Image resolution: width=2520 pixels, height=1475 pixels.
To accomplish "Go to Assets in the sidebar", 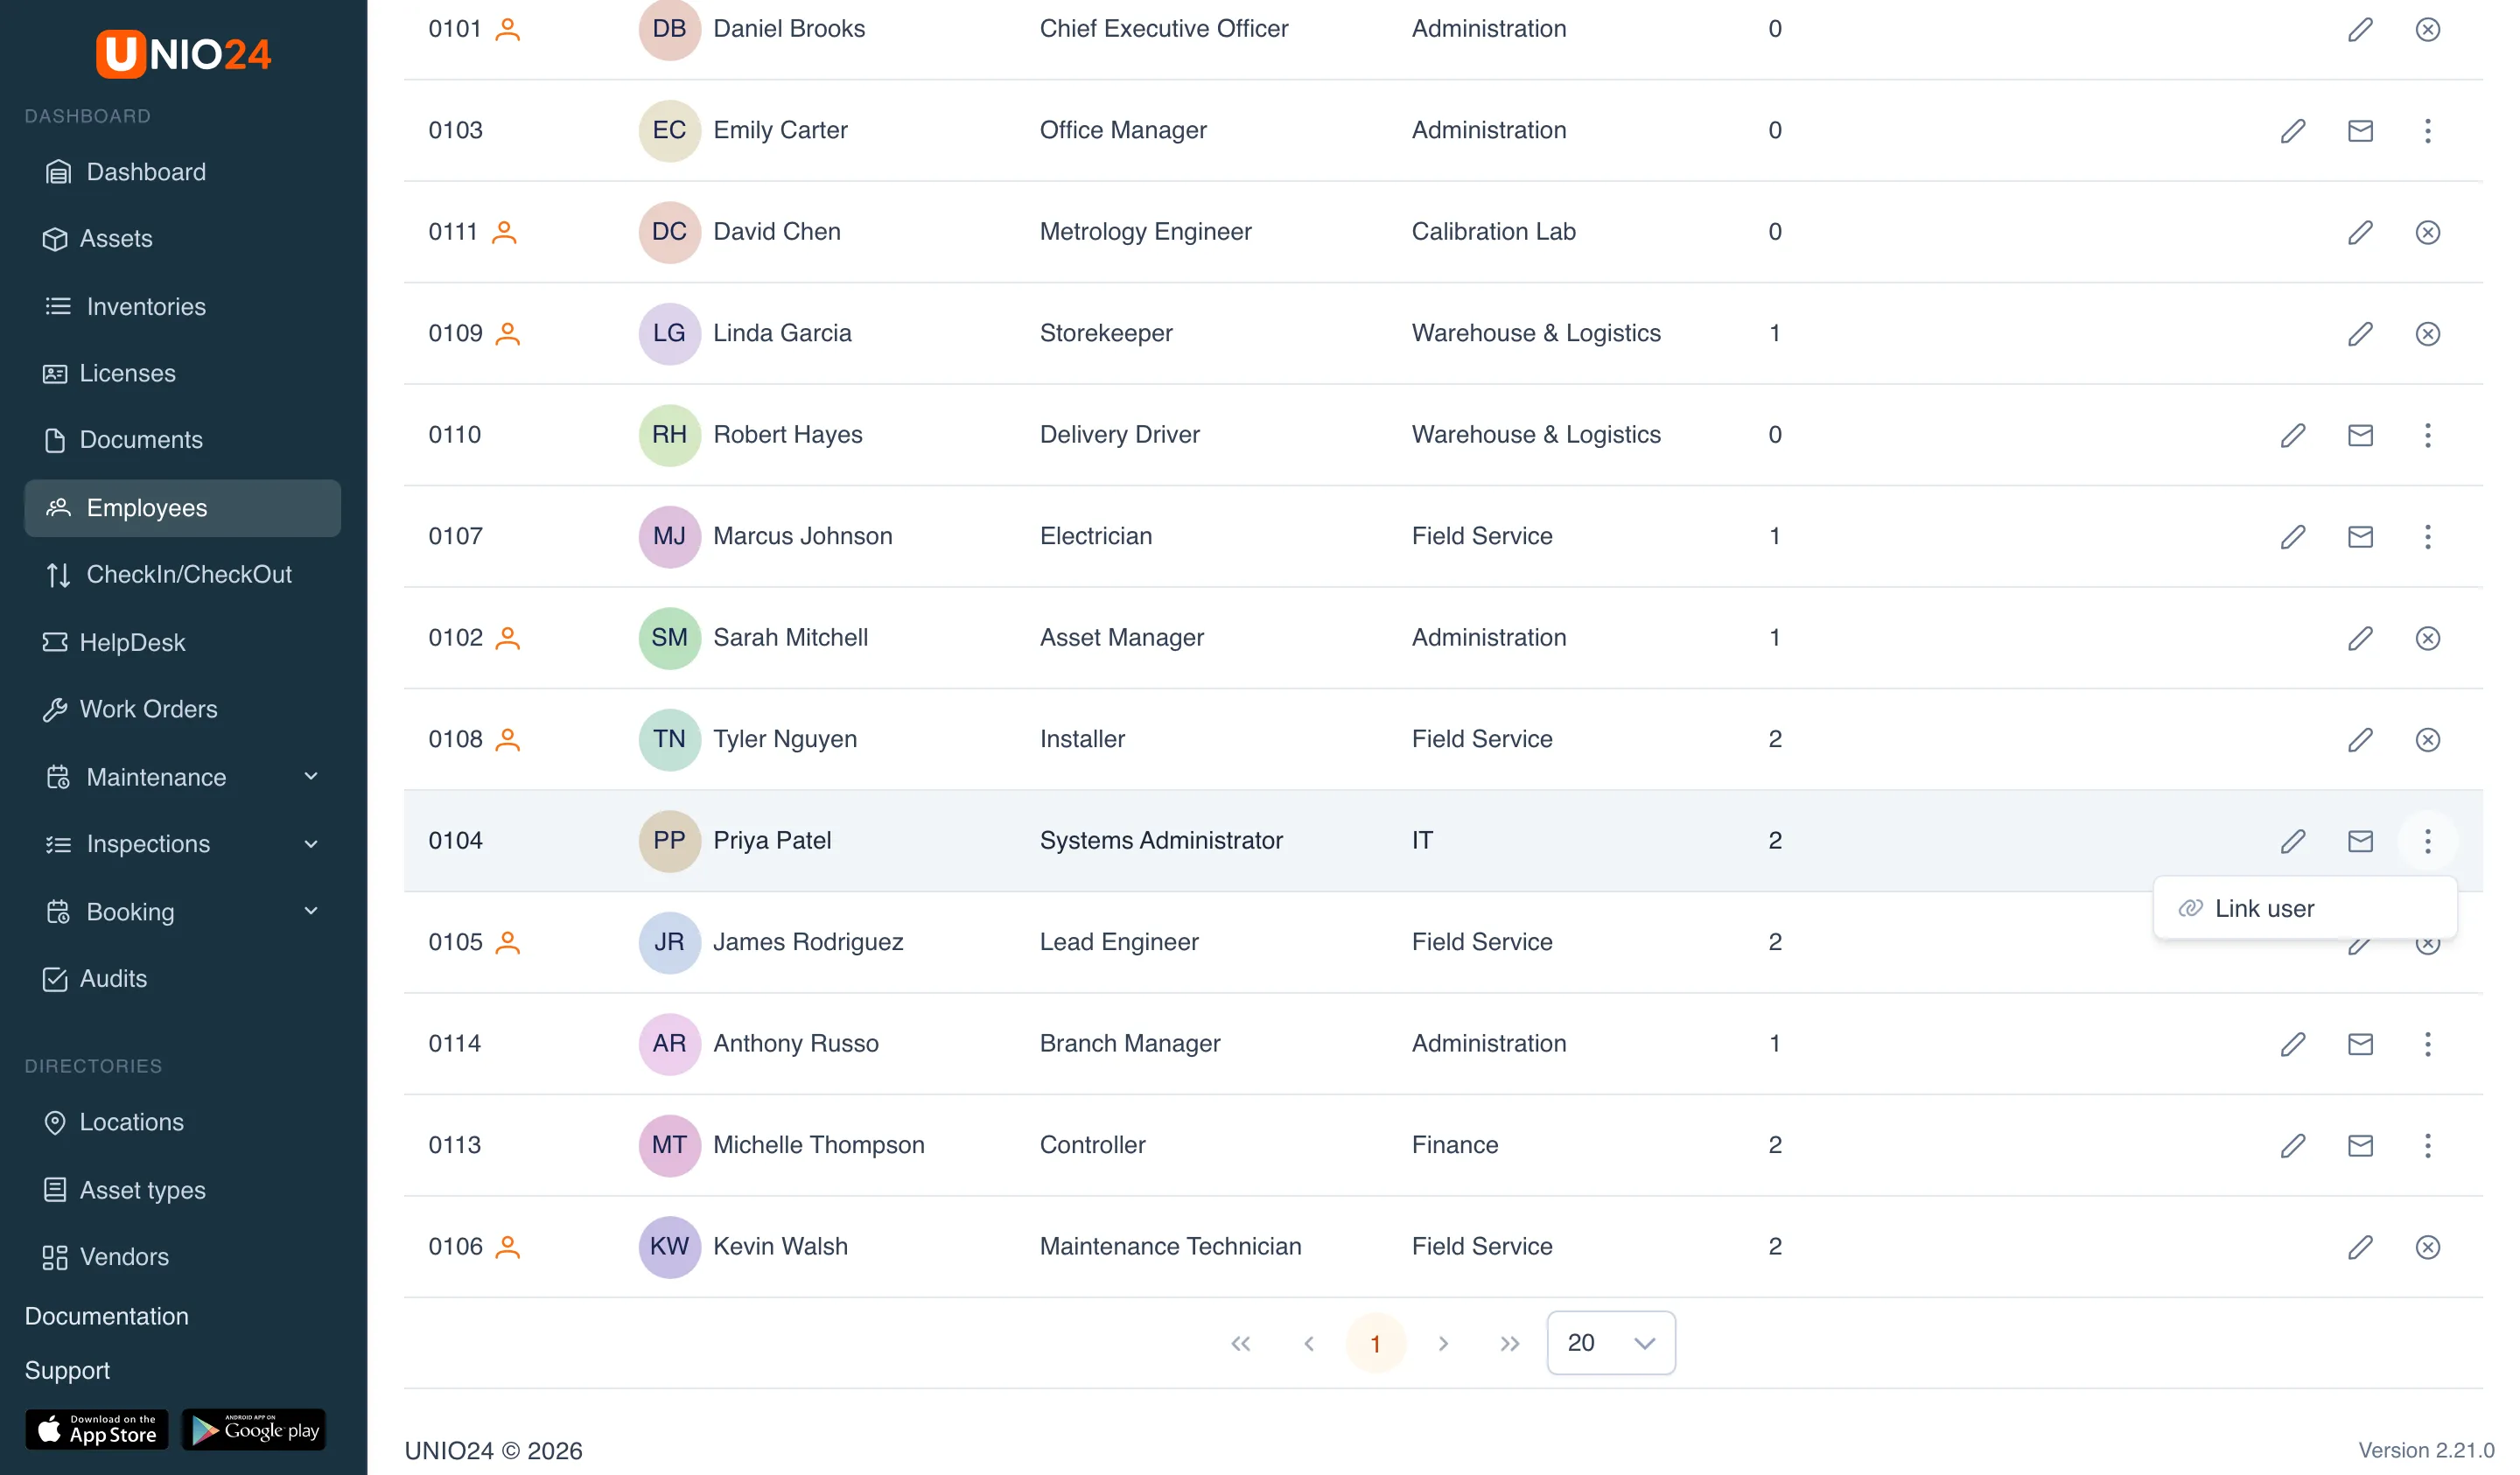I will click(x=182, y=239).
